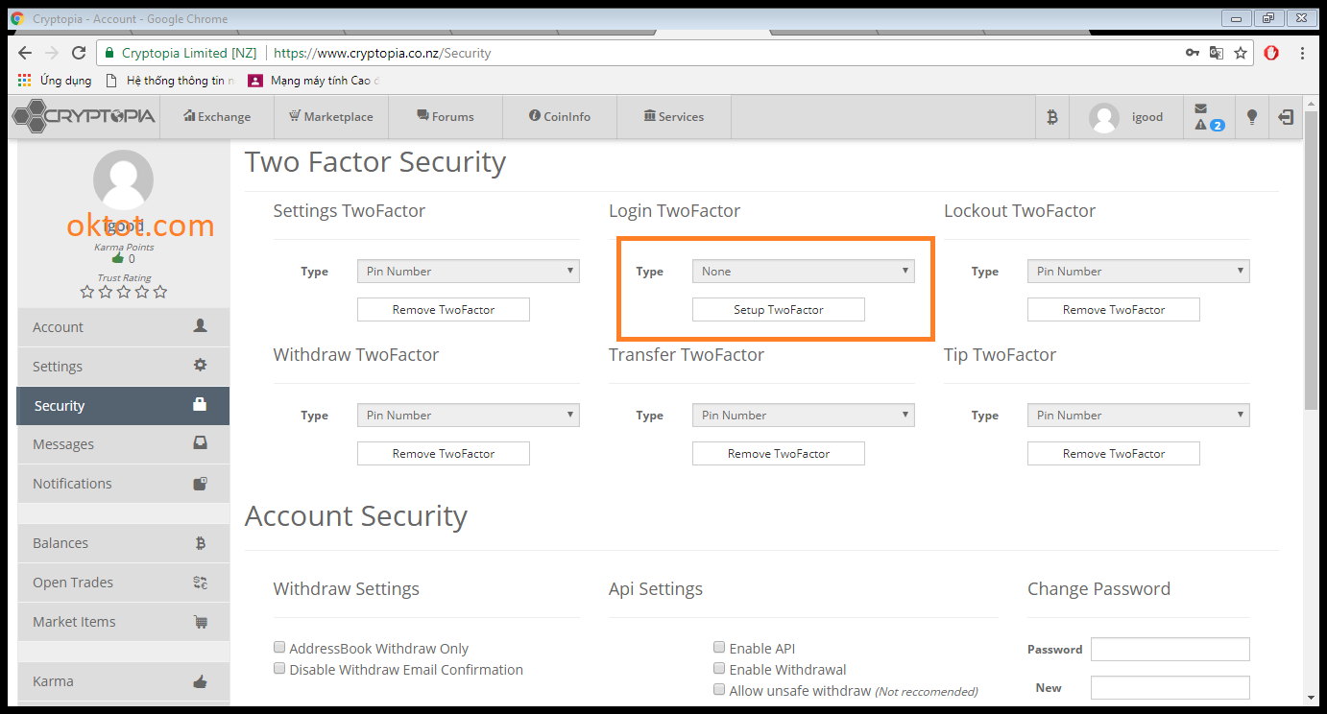The height and width of the screenshot is (714, 1327).
Task: Check Disable Withdraw Email Confirmation
Action: 279,669
